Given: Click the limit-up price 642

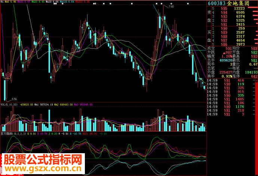Looking at the screenshot, I should tap(254, 76).
